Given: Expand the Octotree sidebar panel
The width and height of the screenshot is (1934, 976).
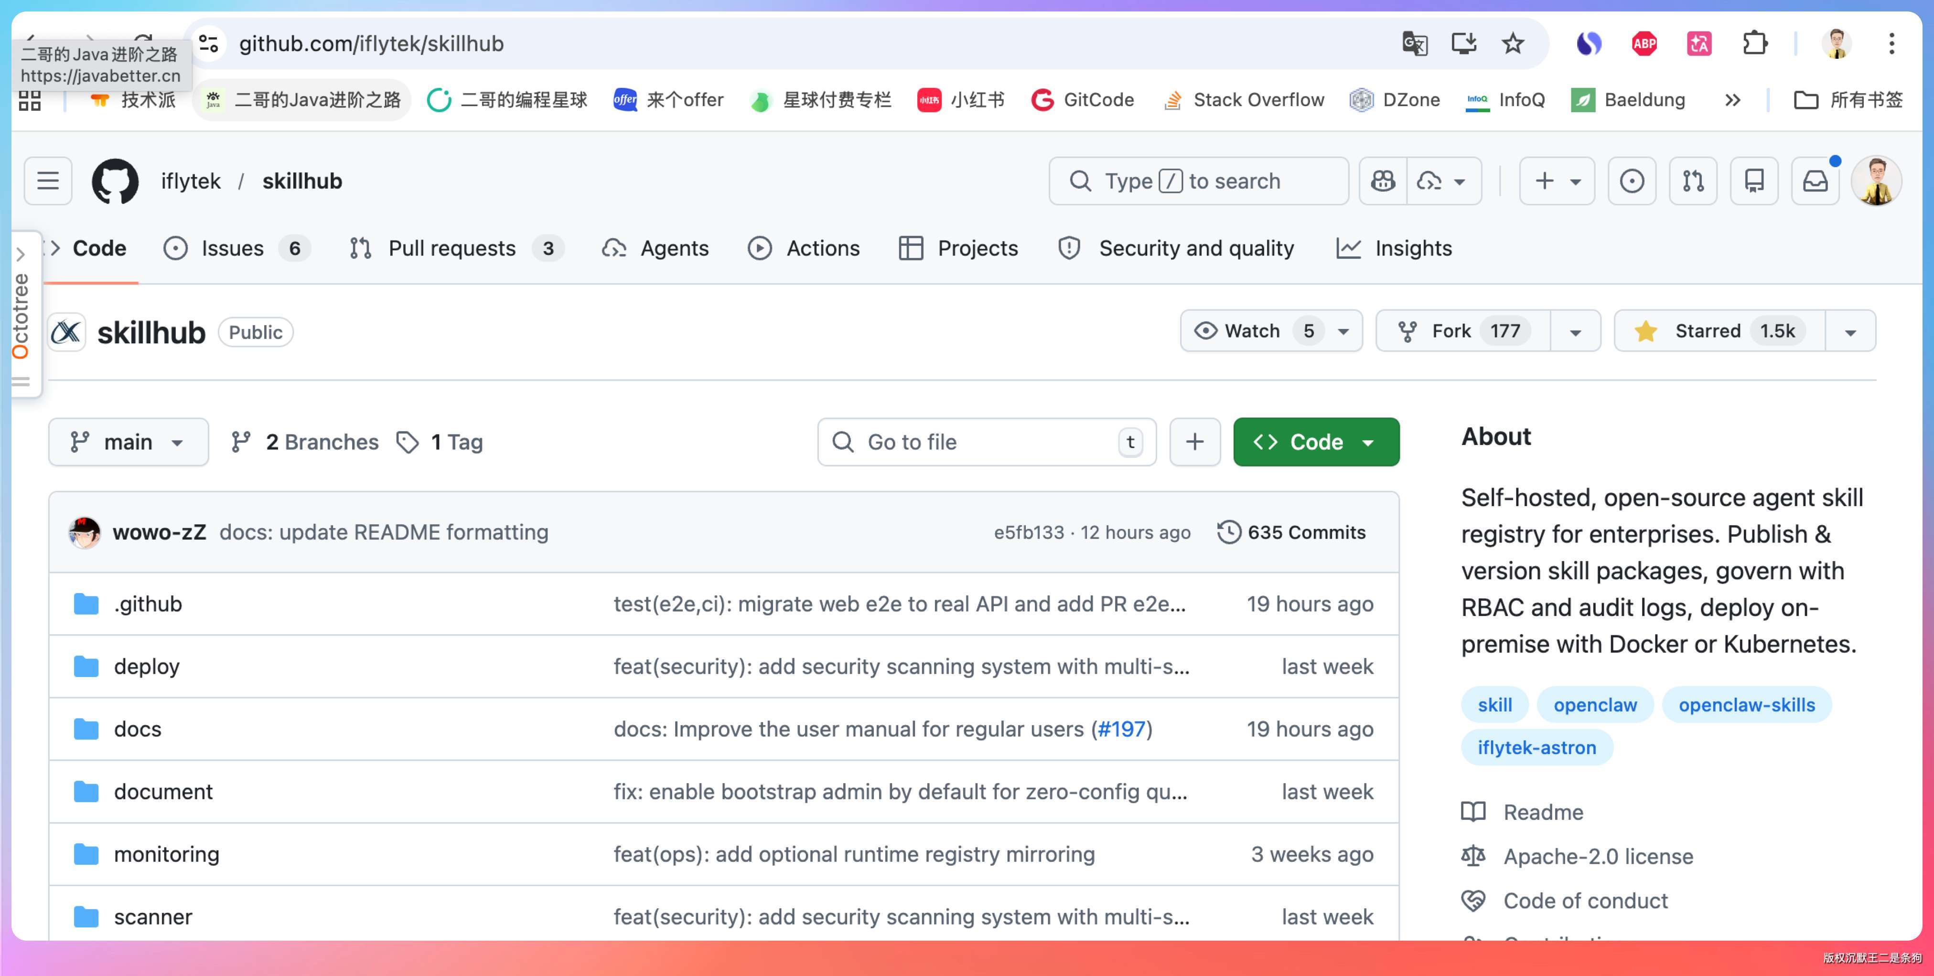Looking at the screenshot, I should [x=21, y=255].
